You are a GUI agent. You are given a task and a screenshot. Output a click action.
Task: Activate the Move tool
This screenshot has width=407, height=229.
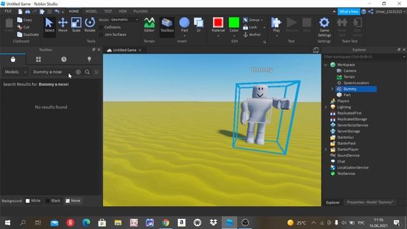tap(63, 25)
